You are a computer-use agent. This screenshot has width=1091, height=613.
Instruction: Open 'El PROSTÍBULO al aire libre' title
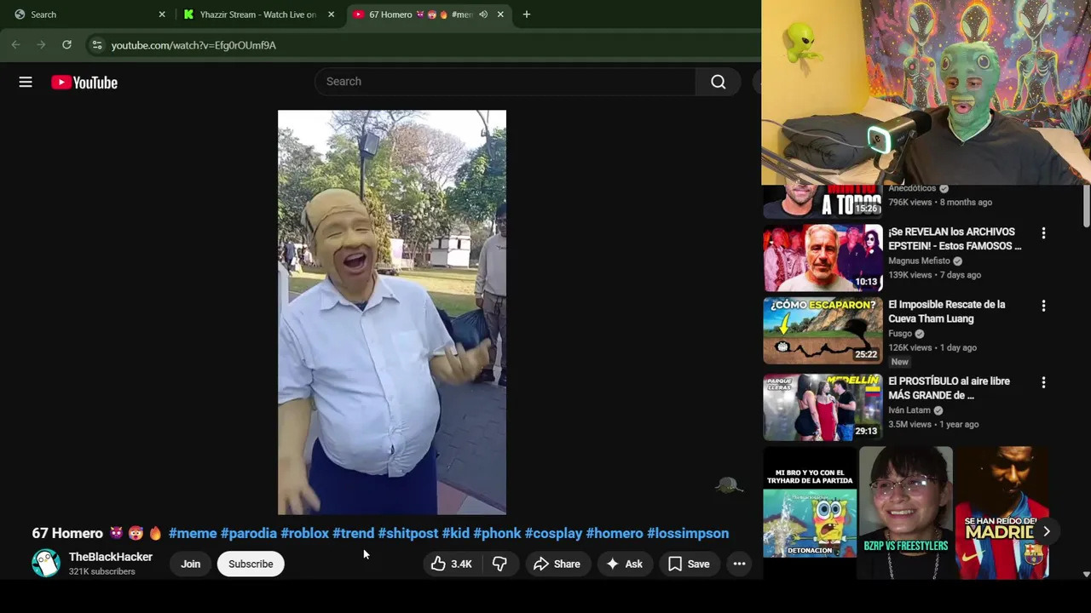tap(949, 388)
